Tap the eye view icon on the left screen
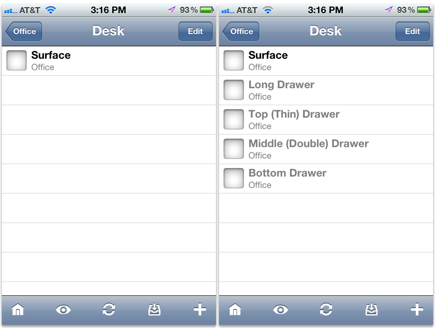This screenshot has width=435, height=328. [64, 310]
